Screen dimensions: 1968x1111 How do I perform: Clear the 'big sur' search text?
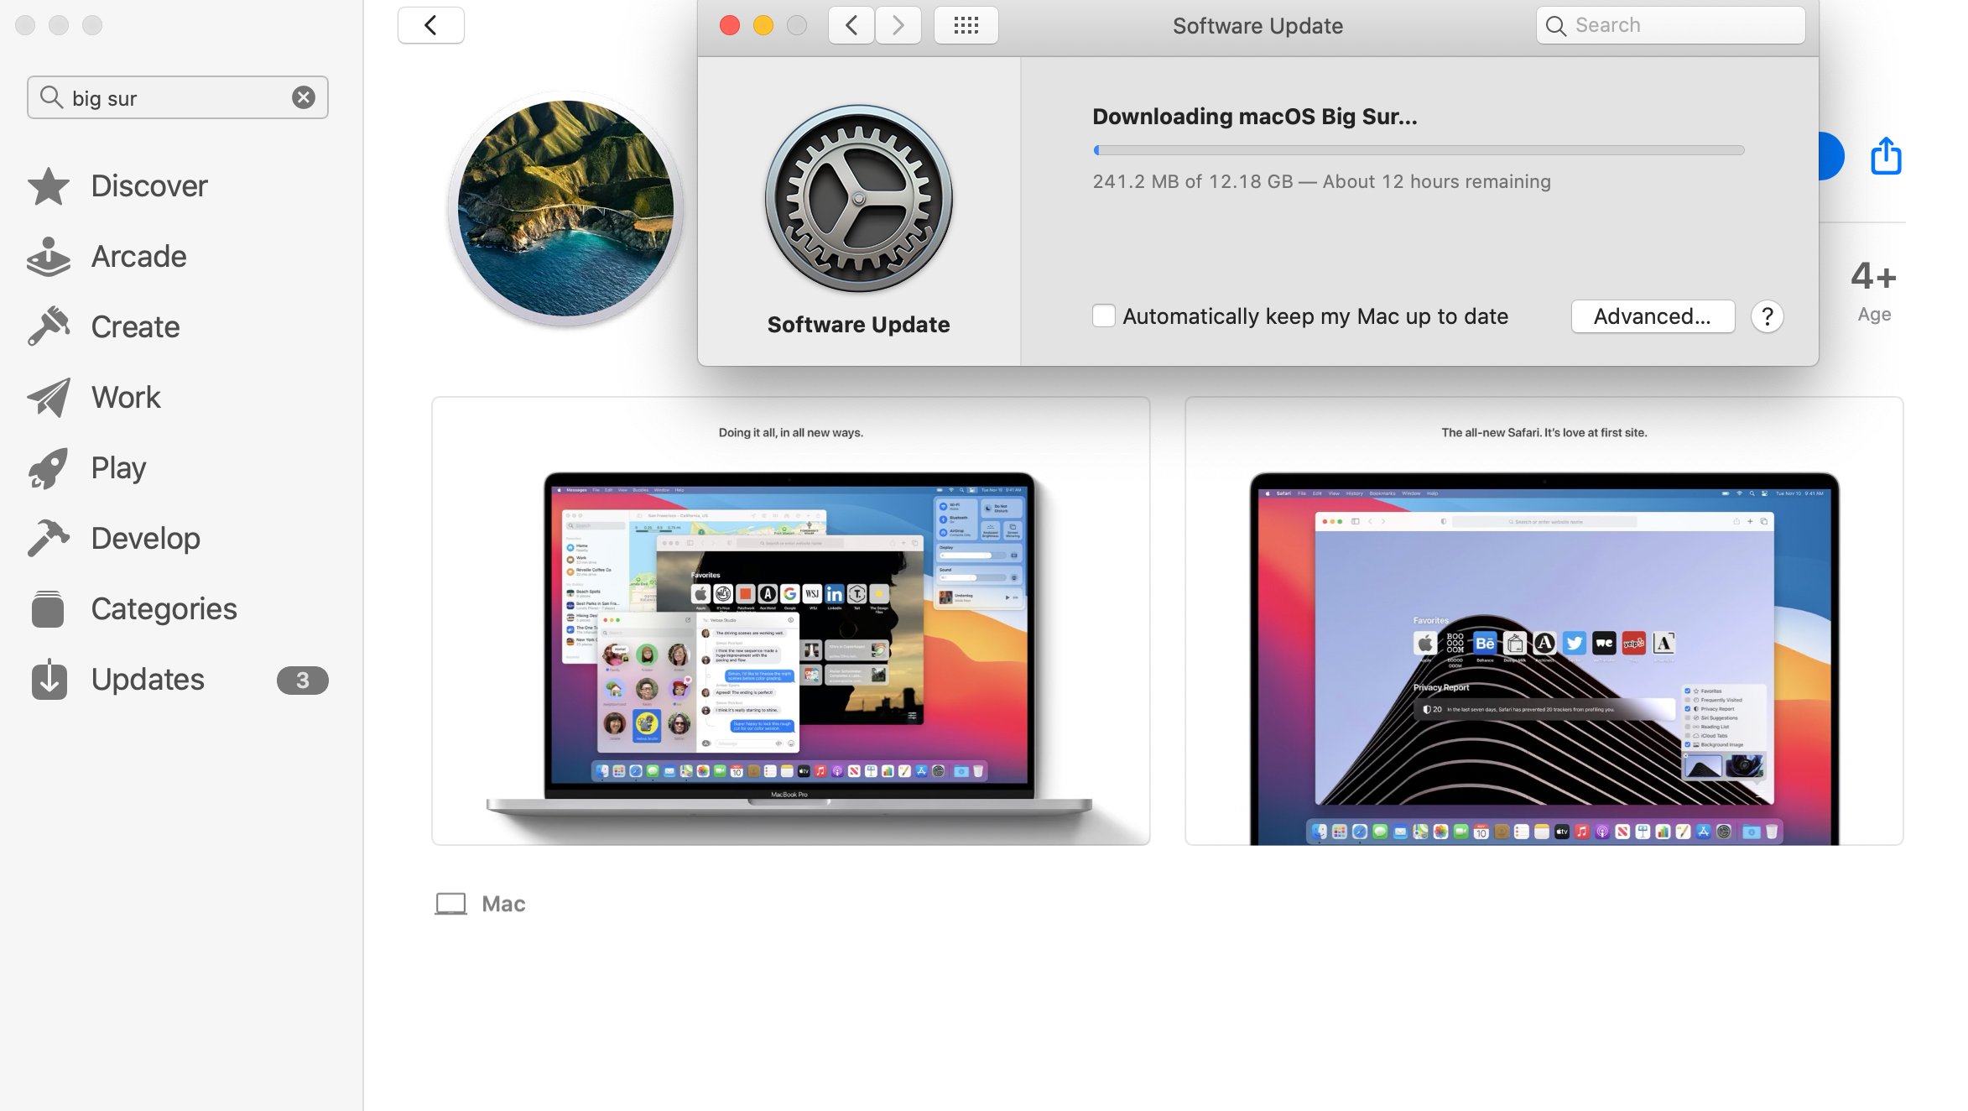(x=303, y=97)
